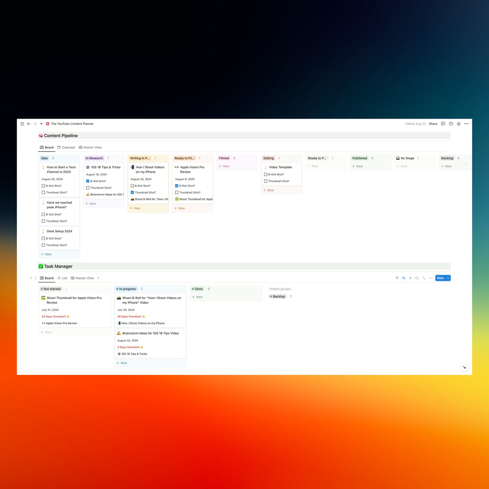The width and height of the screenshot is (489, 489).
Task: Select Content Pipeline Board tab
Action: click(x=47, y=147)
